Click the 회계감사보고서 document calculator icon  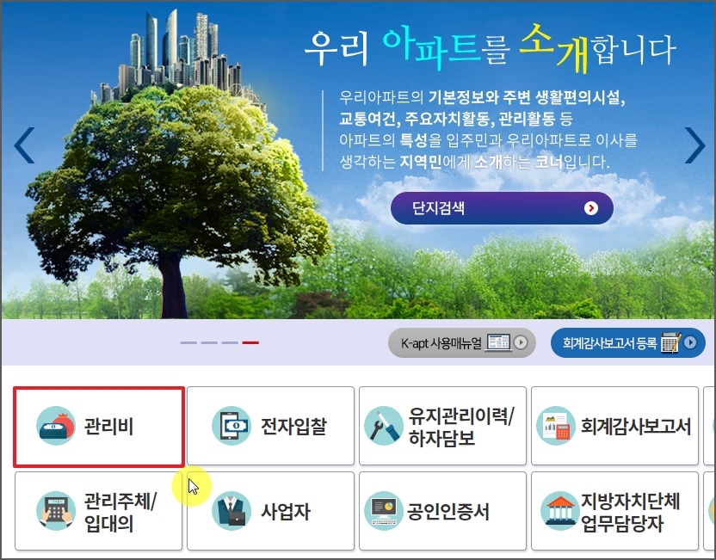pyautogui.click(x=556, y=426)
